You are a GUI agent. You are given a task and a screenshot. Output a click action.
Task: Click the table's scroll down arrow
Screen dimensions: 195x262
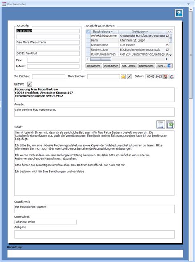pyautogui.click(x=170, y=55)
